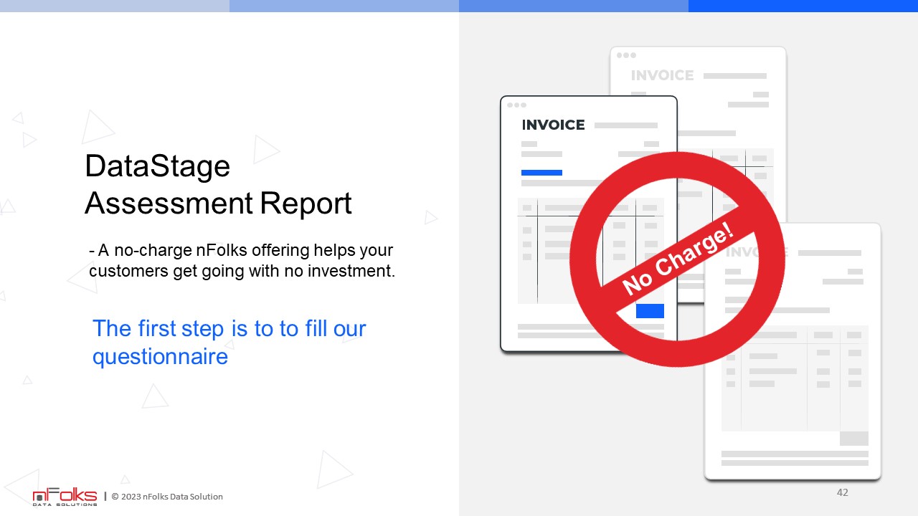Click the bottom-right invoice document illustration

(x=792, y=351)
